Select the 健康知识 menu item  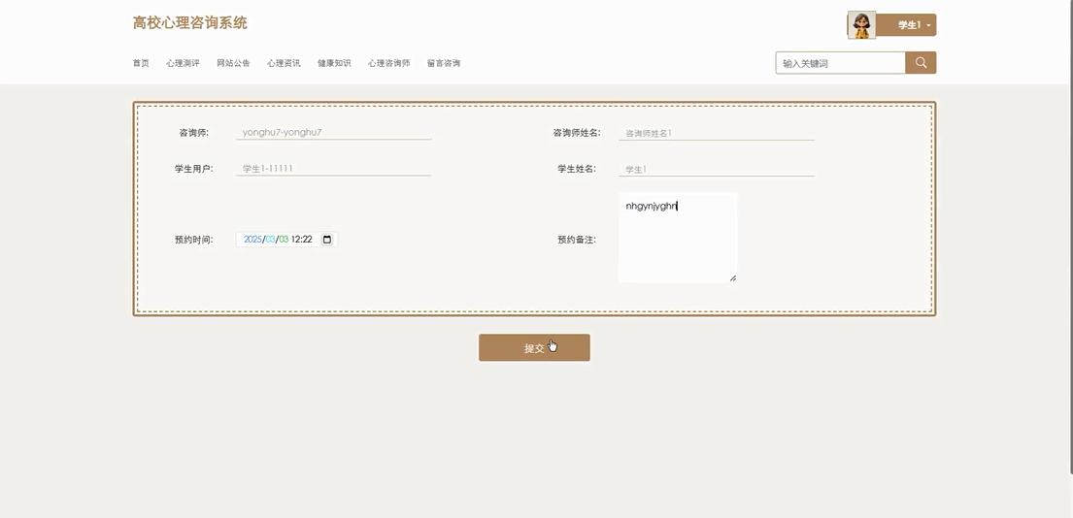(x=334, y=63)
